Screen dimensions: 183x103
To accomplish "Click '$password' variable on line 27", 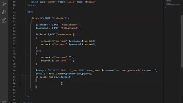I will 41,28.
